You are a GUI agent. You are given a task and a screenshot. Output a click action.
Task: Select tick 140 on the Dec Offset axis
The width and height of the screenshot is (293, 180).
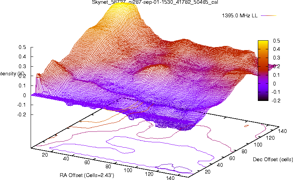coord(282,131)
